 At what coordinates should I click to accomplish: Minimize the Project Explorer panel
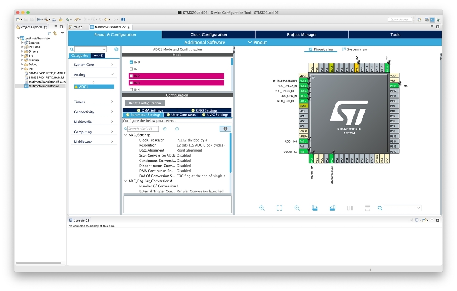click(56, 26)
